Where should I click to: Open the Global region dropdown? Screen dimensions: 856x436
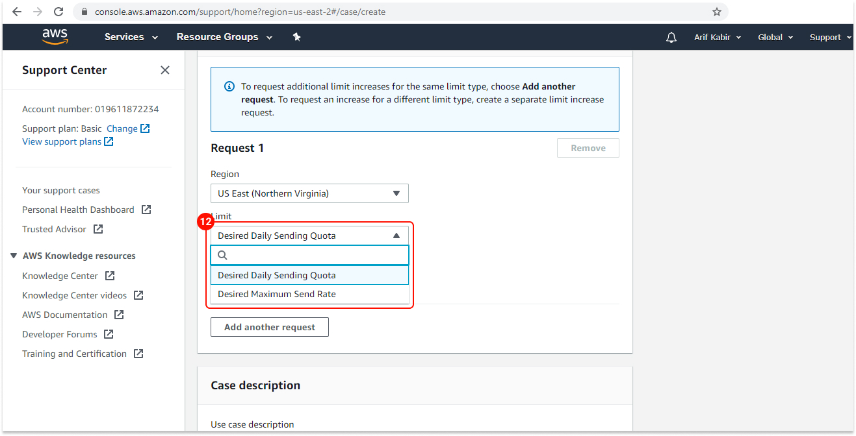click(775, 38)
